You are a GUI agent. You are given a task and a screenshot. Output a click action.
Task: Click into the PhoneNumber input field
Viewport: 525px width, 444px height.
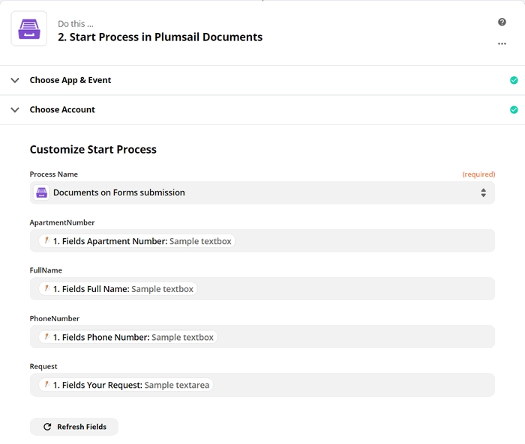(262, 337)
